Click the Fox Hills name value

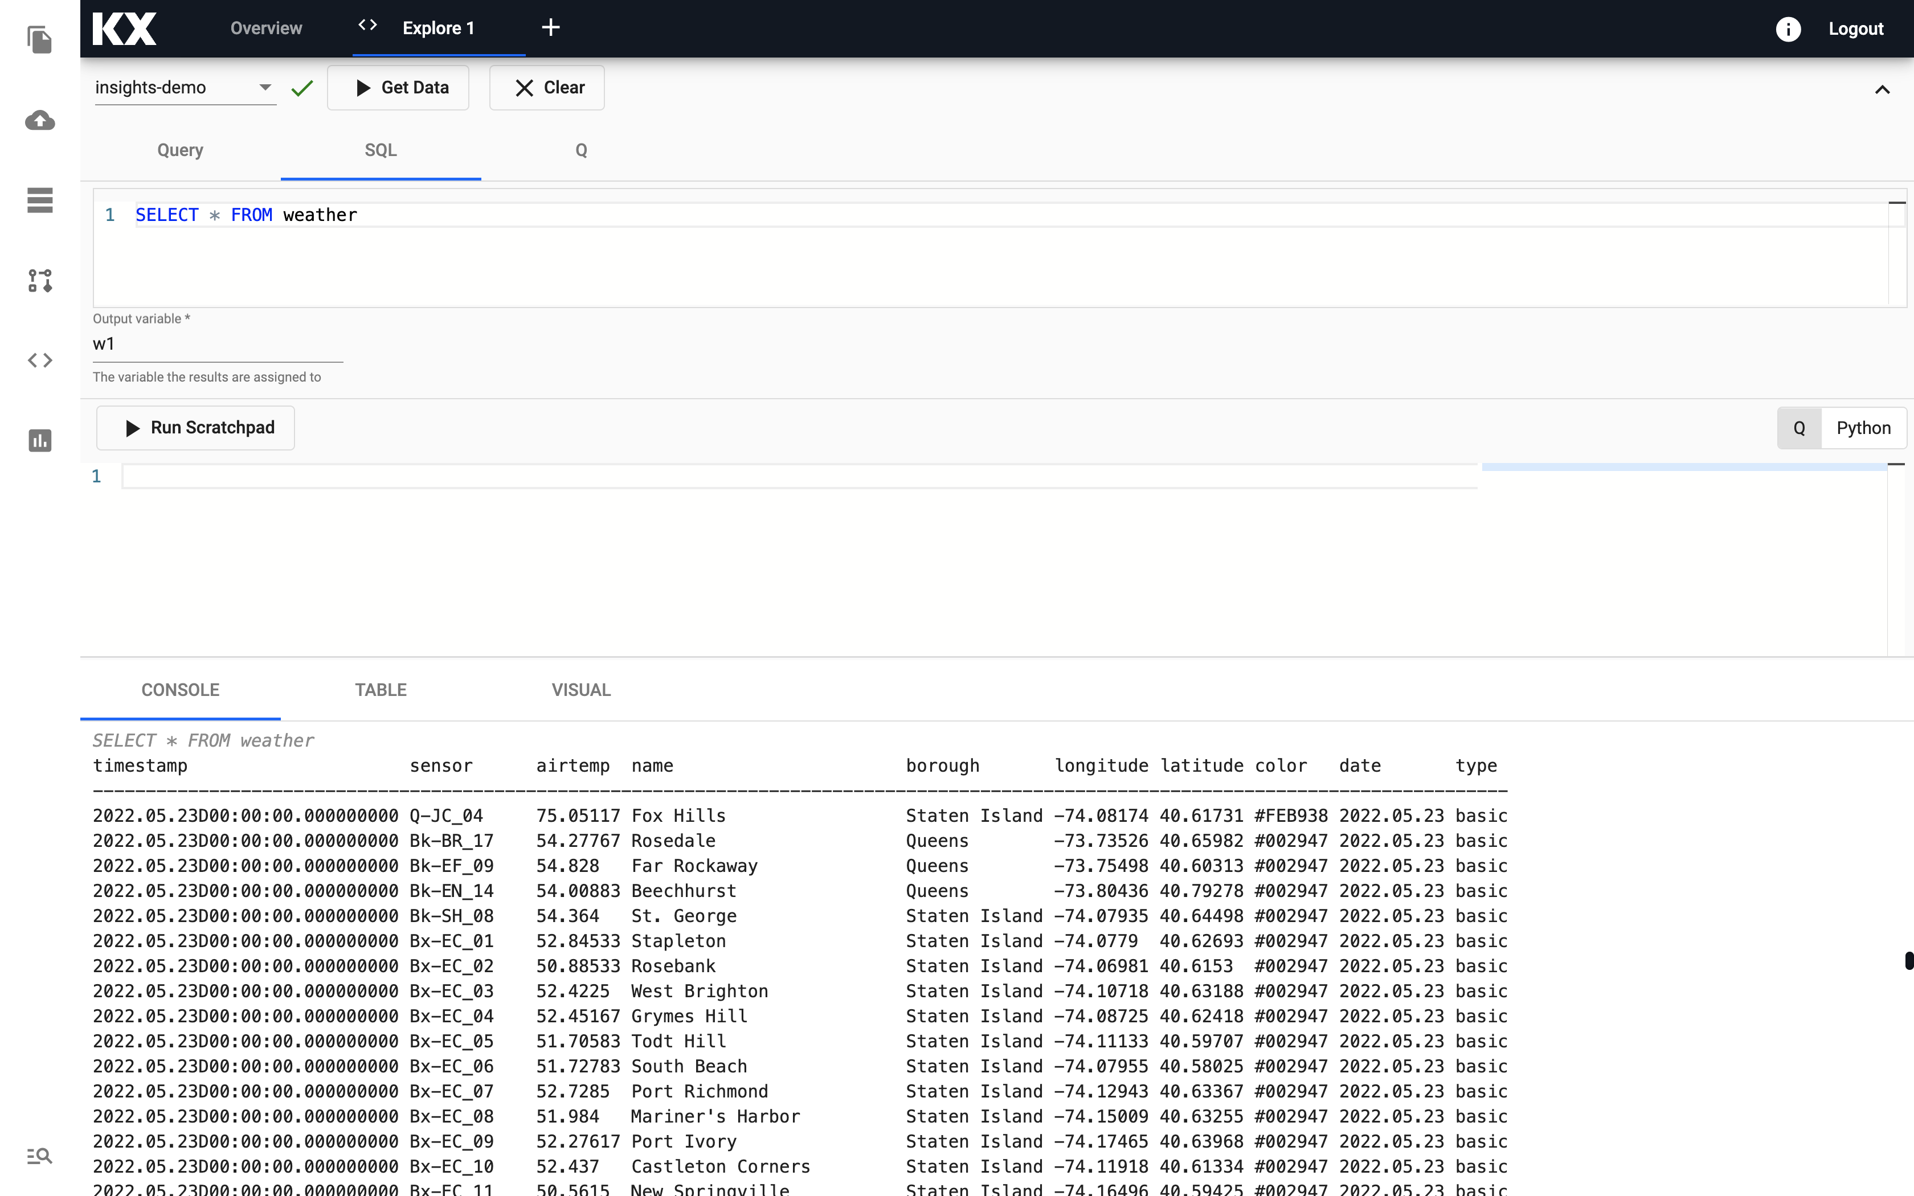click(x=678, y=816)
